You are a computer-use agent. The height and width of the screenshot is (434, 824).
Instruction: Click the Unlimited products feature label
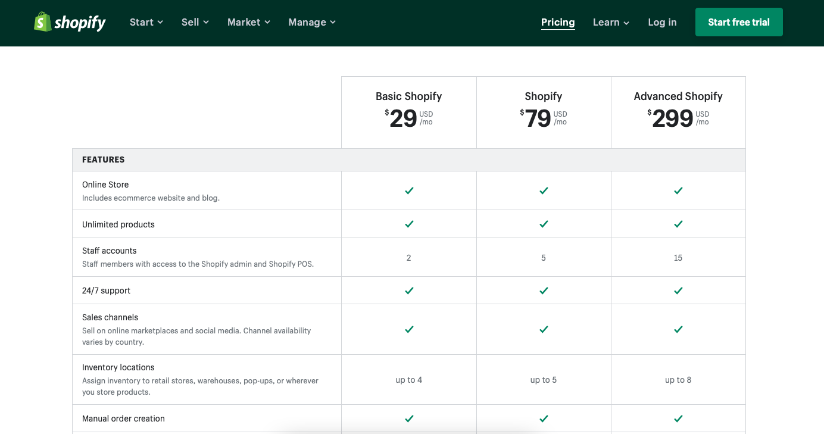pos(118,224)
